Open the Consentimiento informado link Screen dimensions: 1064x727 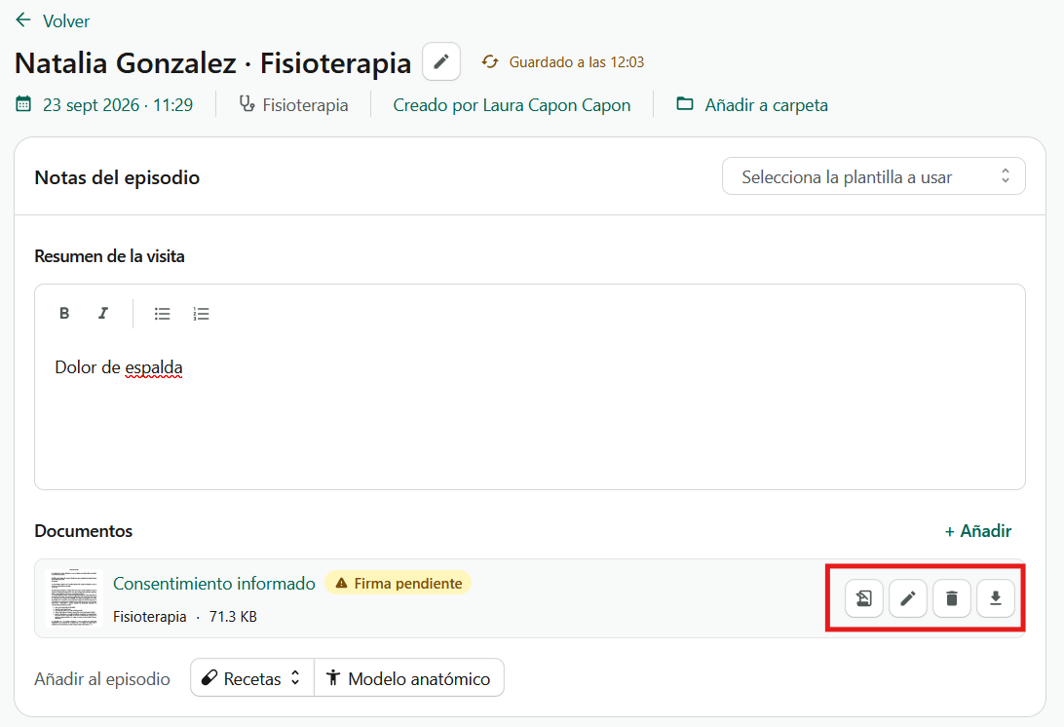pos(213,583)
